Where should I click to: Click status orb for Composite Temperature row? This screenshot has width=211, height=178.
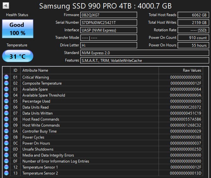(6, 83)
